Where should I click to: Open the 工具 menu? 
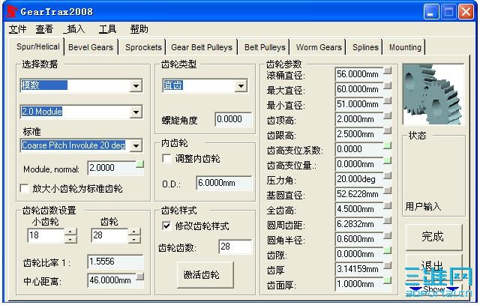point(107,29)
